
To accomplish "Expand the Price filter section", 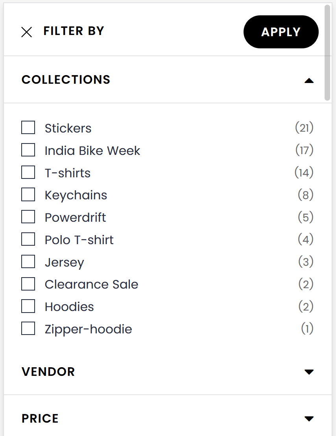I will click(x=309, y=419).
